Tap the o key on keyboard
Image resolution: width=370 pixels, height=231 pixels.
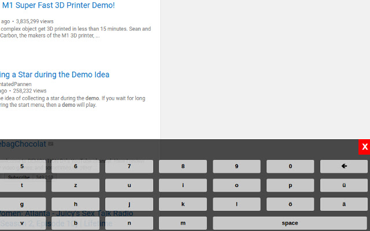(x=236, y=185)
